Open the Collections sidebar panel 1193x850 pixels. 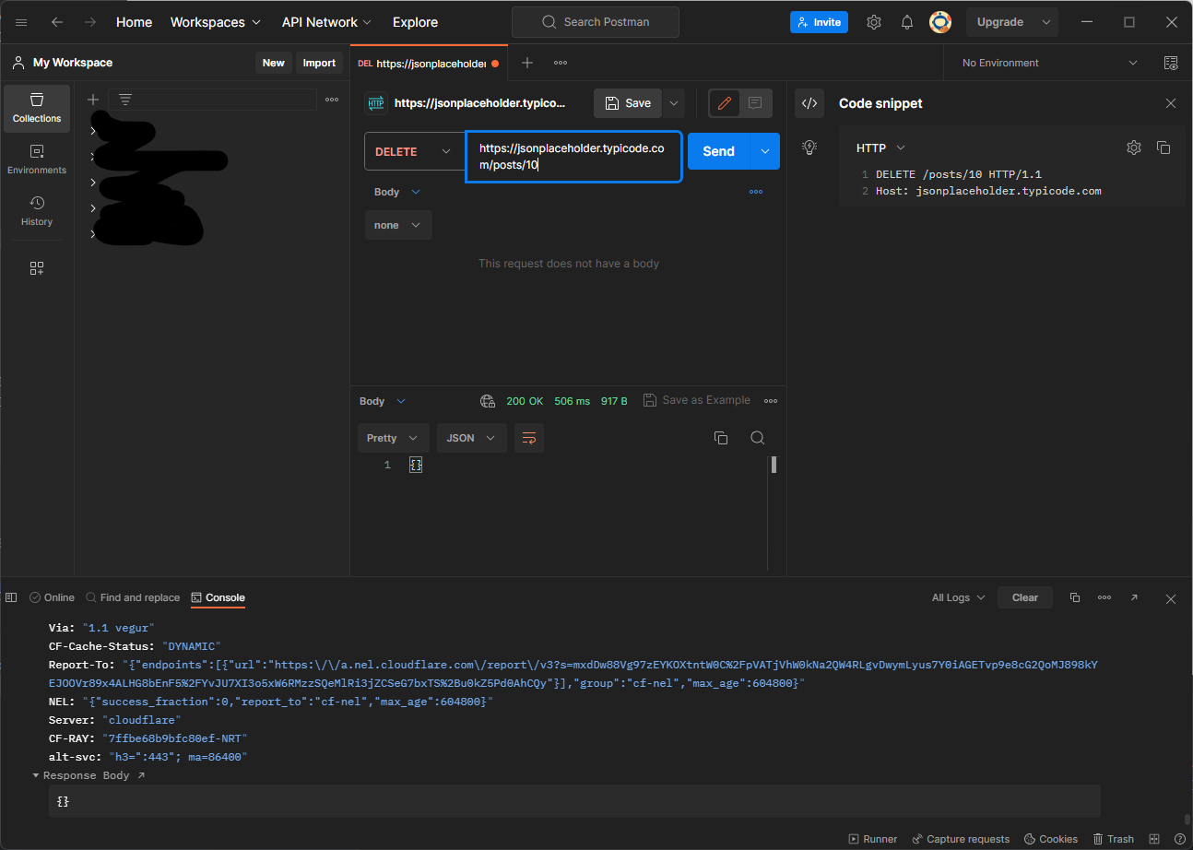(x=37, y=108)
